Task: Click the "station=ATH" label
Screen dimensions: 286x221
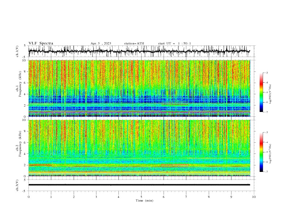Action: [134, 43]
